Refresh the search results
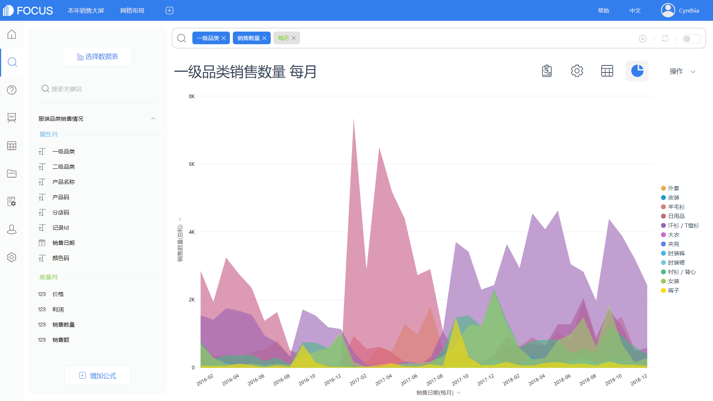This screenshot has height=401, width=713. coord(665,38)
